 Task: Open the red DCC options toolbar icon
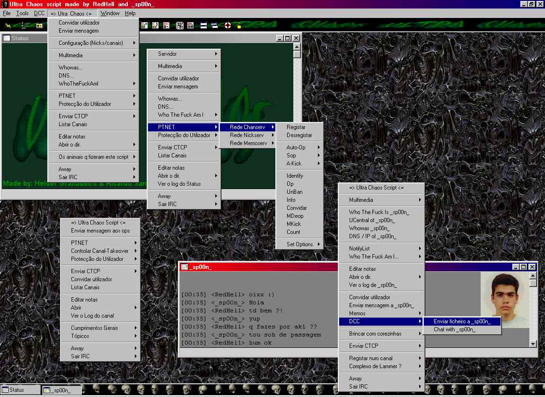[x=167, y=25]
